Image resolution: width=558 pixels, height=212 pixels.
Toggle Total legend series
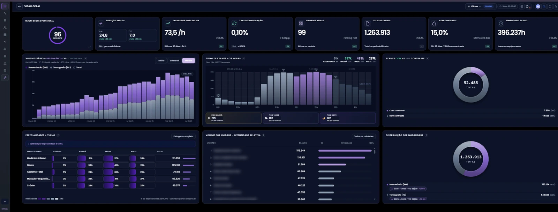pyautogui.click(x=77, y=67)
